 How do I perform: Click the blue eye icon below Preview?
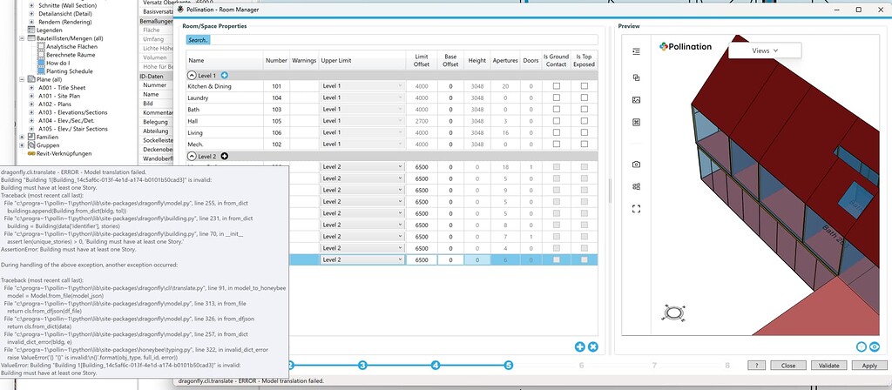click(874, 346)
